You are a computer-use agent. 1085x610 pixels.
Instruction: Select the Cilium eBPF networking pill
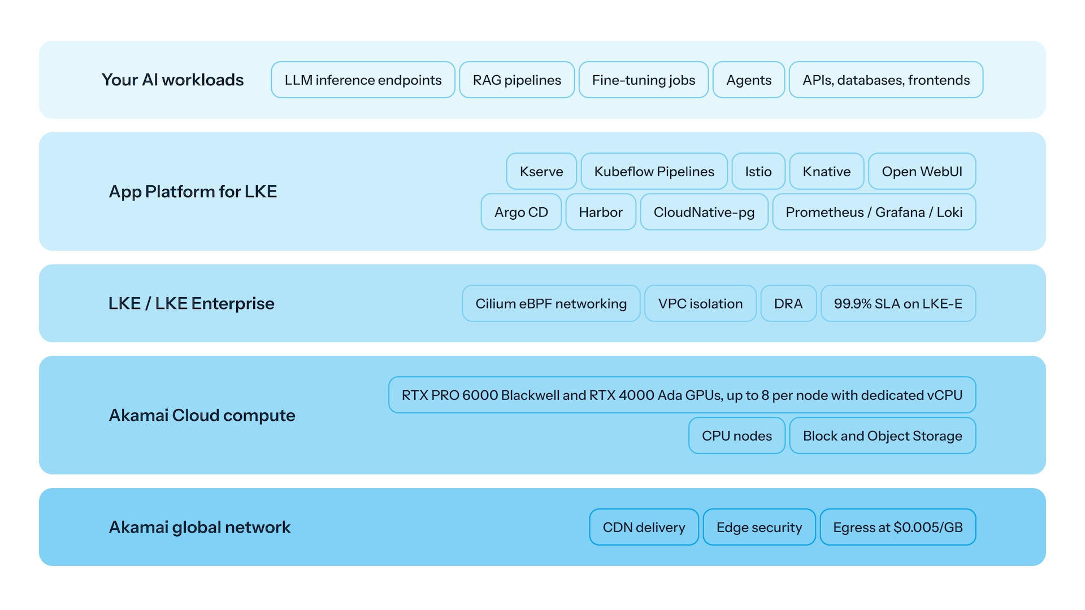click(x=551, y=303)
